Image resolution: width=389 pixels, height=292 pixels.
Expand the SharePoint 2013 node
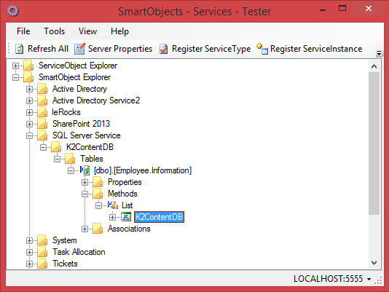(x=29, y=124)
